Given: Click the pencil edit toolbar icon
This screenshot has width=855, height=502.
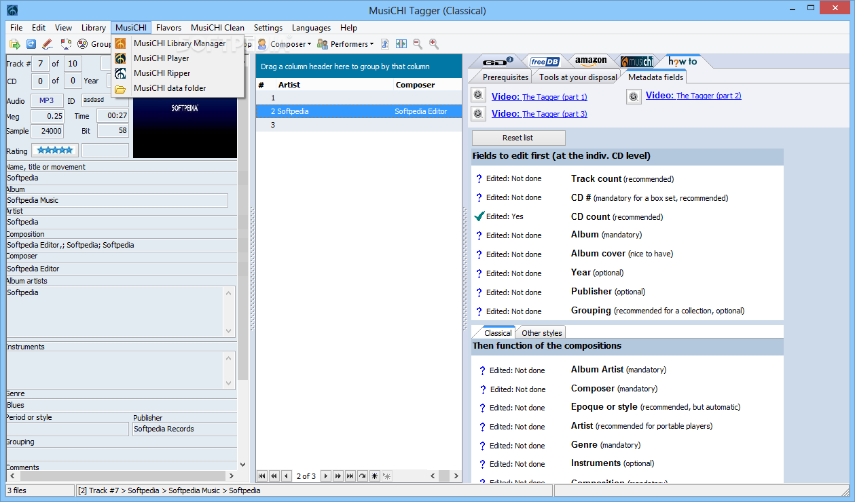Looking at the screenshot, I should tap(48, 44).
